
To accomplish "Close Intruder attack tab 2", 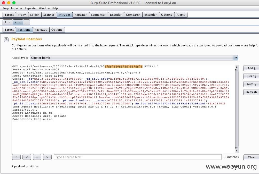I will [x=19, y=22].
